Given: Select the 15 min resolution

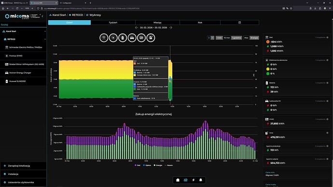Looking at the screenshot, I should pos(227,38).
